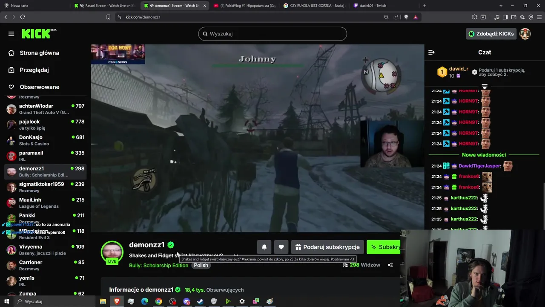The image size is (545, 307).
Task: Open the yom1s channel
Action: (45, 281)
